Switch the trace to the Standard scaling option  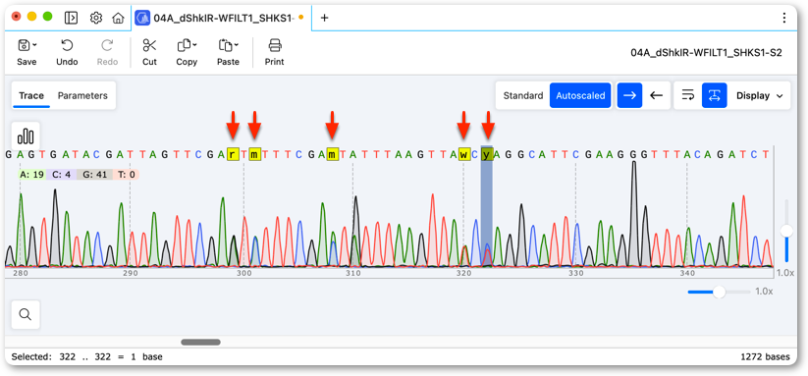pyautogui.click(x=523, y=96)
